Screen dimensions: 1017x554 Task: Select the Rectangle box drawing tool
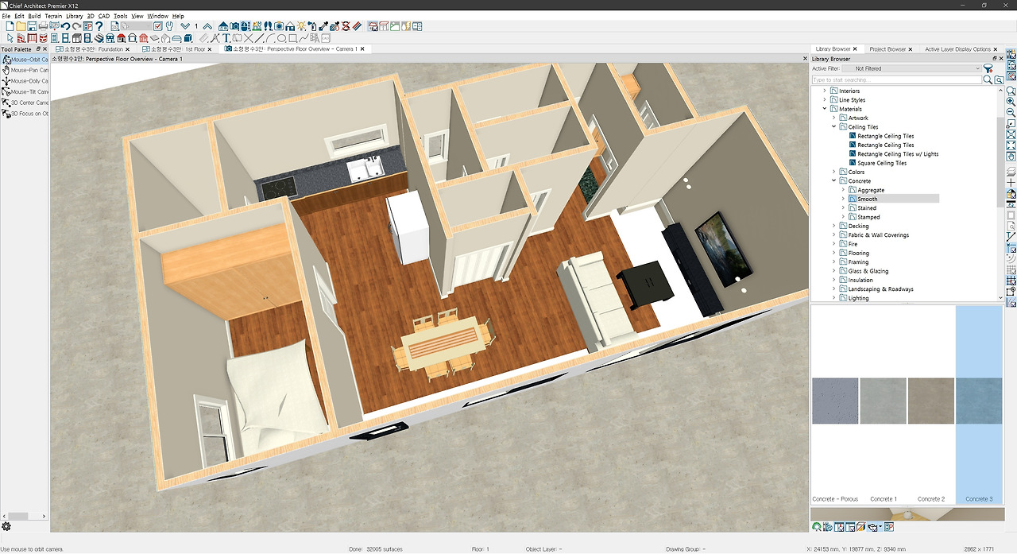point(292,37)
